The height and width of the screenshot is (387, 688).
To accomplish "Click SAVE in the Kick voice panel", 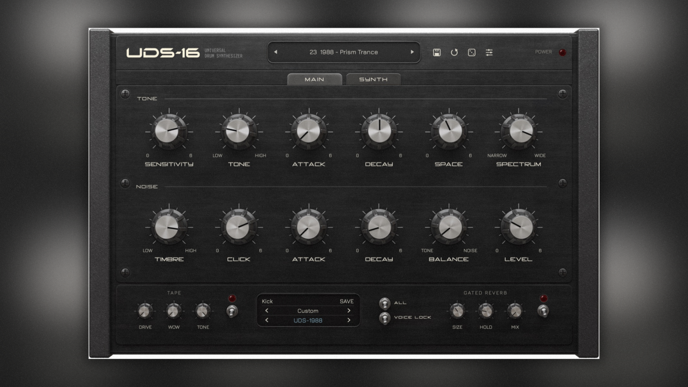I will (347, 301).
